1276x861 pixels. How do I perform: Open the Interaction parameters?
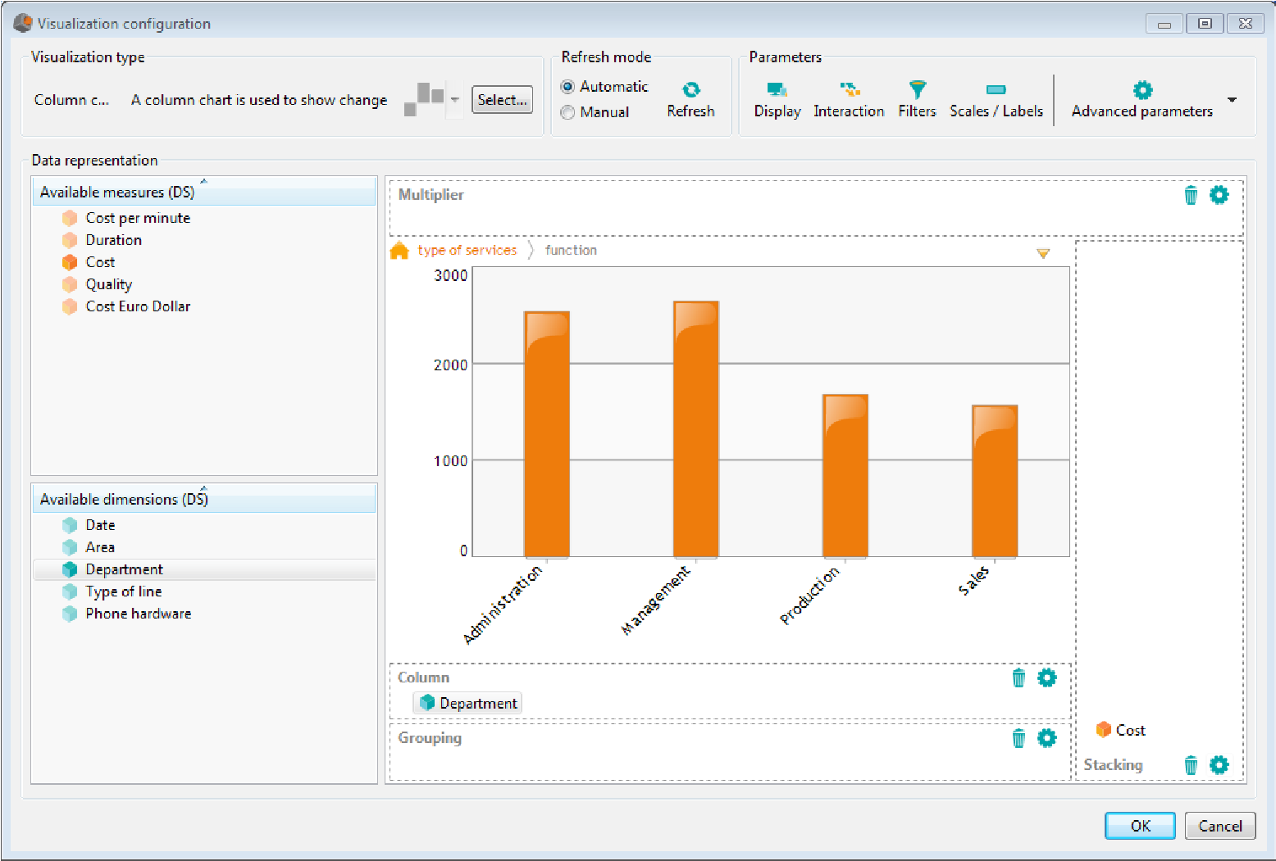pos(849,100)
